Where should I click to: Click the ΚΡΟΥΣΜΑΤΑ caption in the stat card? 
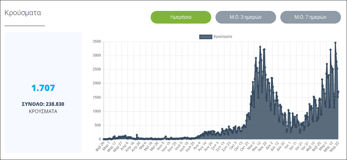[x=43, y=111]
